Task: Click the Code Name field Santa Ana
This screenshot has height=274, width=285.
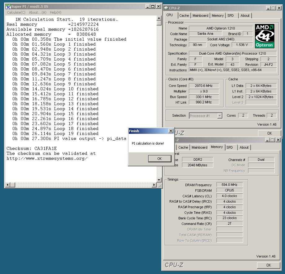Action: coord(205,34)
